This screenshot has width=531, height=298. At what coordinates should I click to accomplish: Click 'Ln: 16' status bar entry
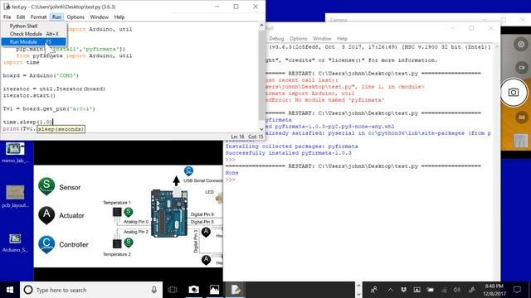237,137
